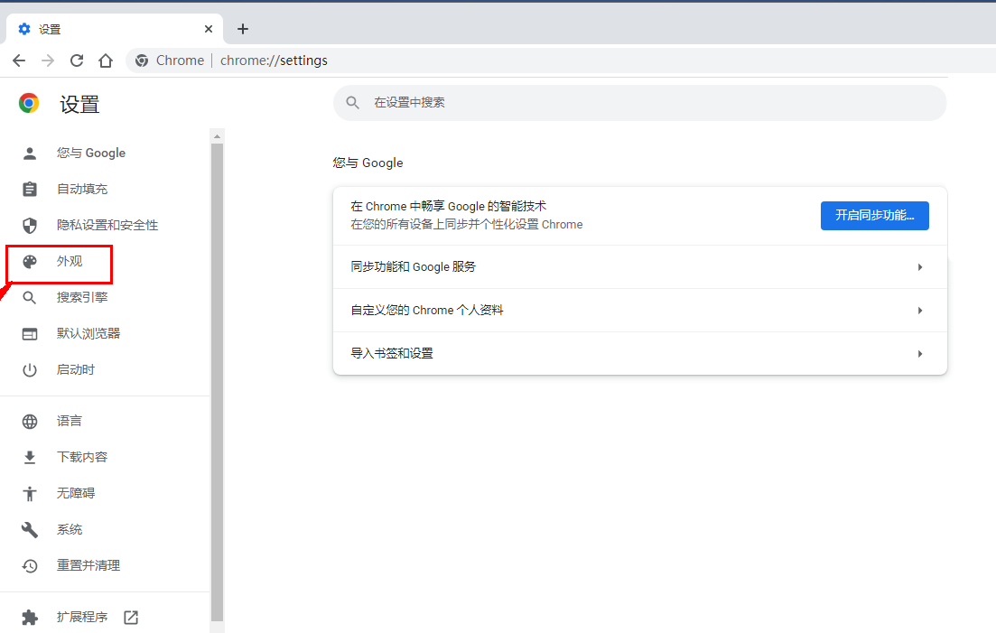996x633 pixels.
Task: Click the person icon for 您与 Google
Action: coord(30,153)
